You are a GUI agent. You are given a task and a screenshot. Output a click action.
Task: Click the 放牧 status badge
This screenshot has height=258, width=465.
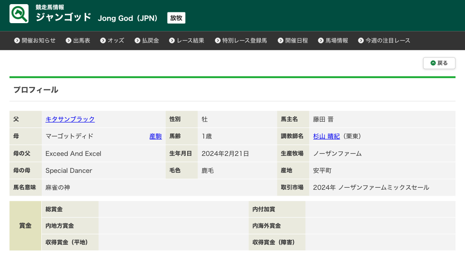click(x=176, y=18)
